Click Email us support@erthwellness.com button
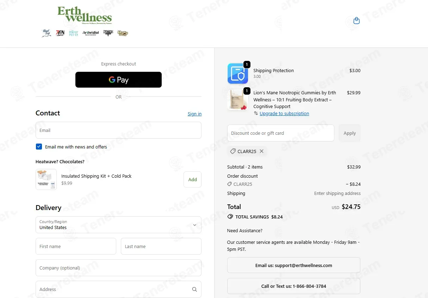The image size is (428, 298). pyautogui.click(x=294, y=265)
